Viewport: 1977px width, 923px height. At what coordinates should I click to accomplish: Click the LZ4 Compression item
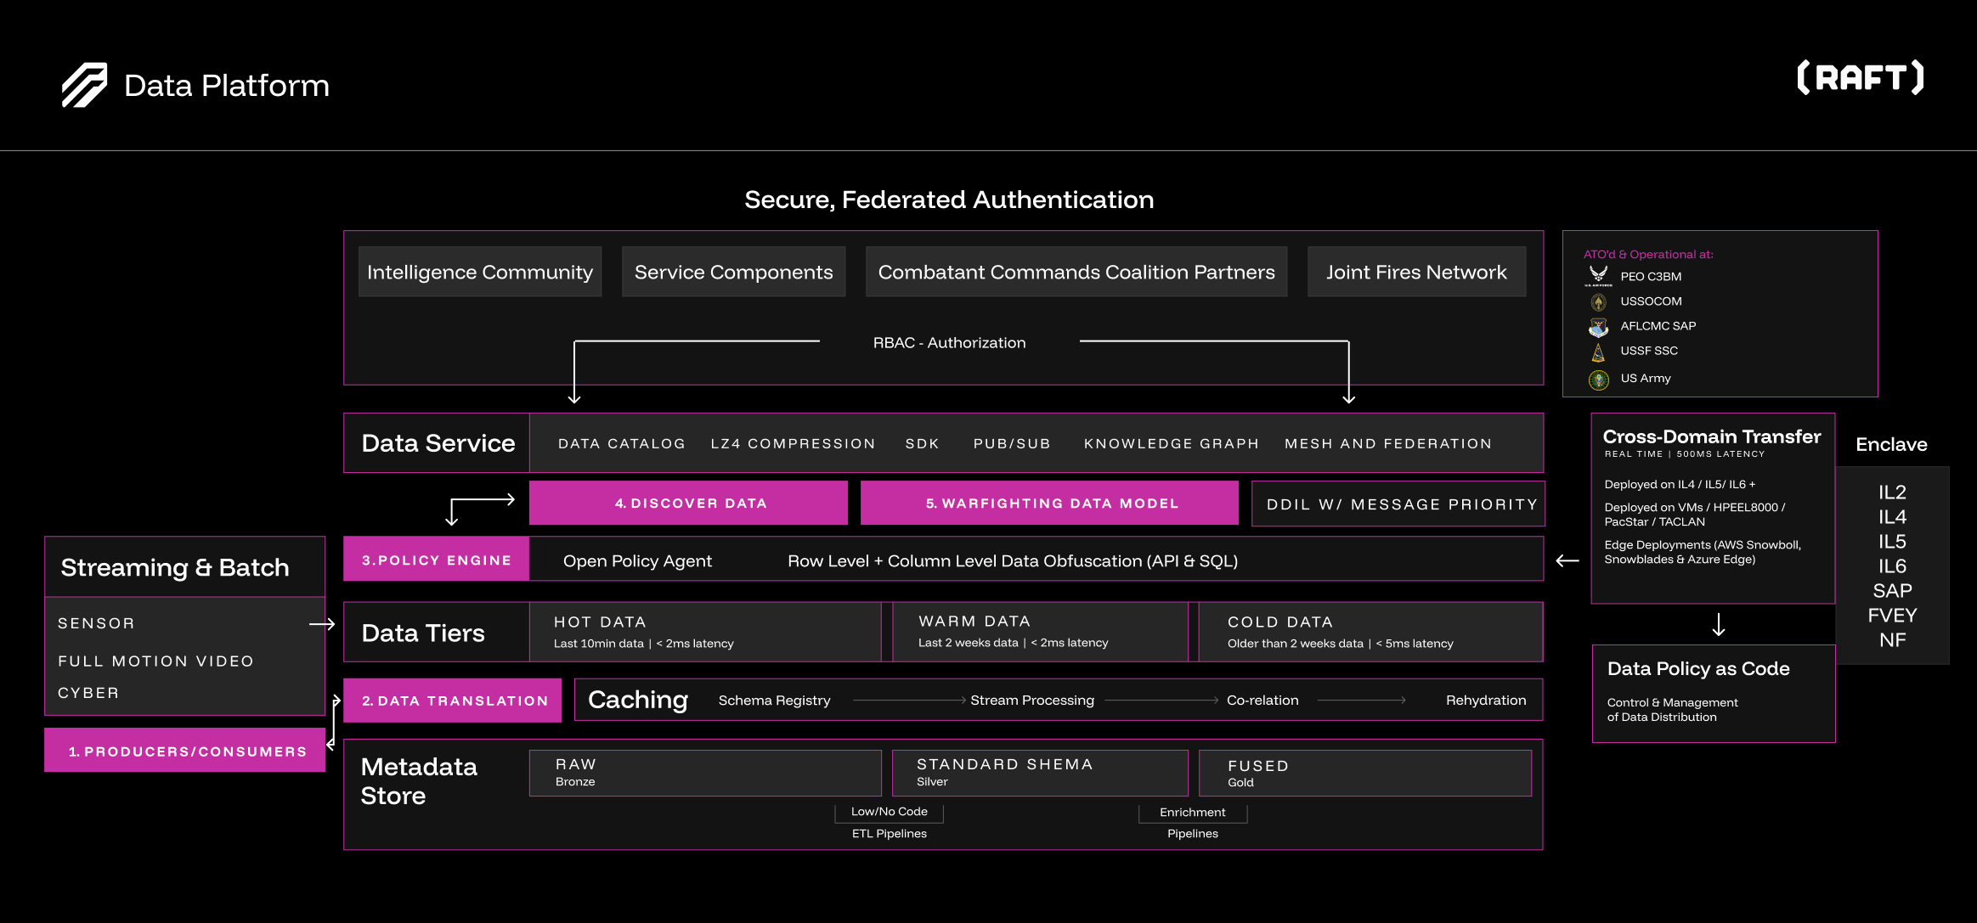click(793, 443)
